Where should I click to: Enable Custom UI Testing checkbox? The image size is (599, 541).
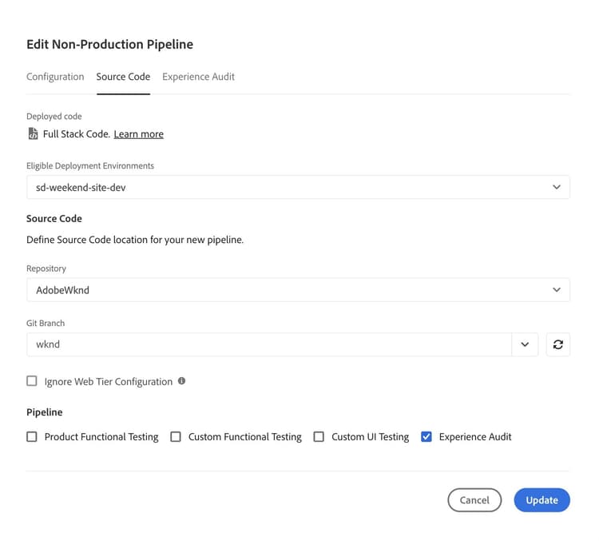[x=319, y=437]
